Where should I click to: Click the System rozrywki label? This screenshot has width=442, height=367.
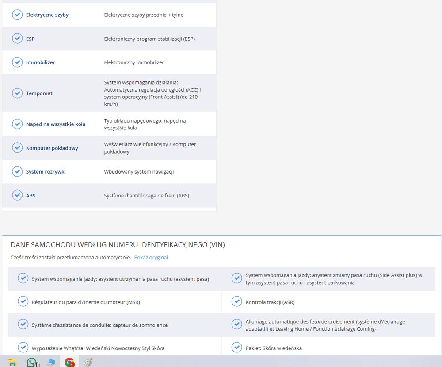(x=46, y=172)
